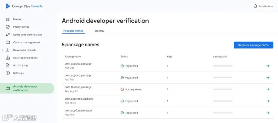Viewport: 278px width, 123px height.
Task: Open the notifications bell icon
Action: click(x=255, y=6)
